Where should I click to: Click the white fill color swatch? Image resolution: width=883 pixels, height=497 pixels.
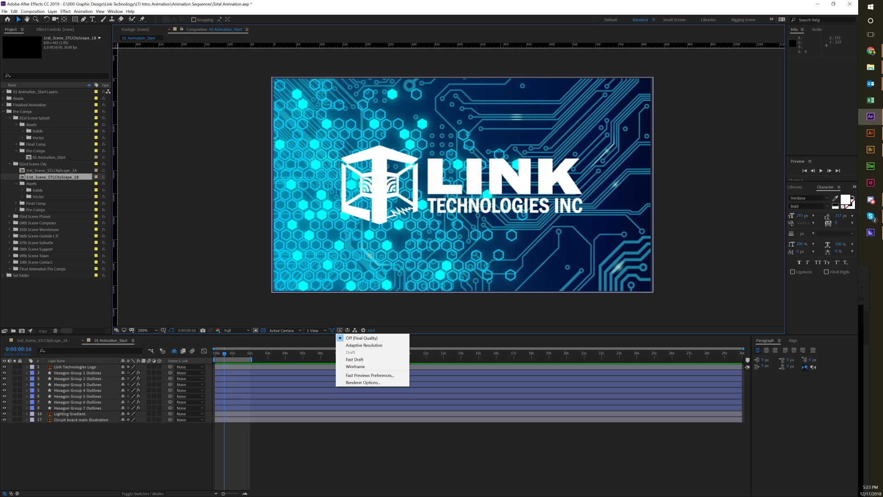click(x=845, y=199)
